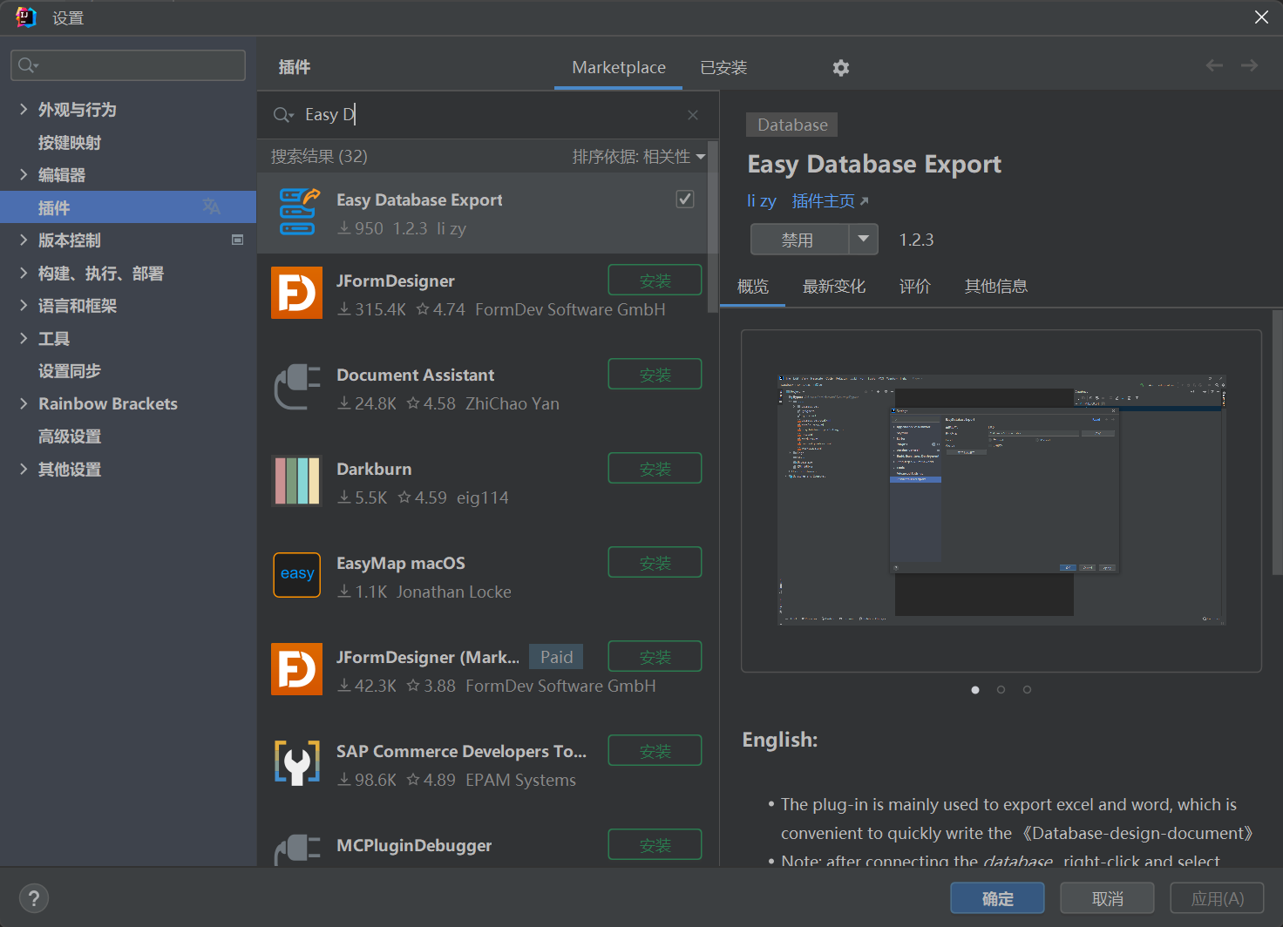The width and height of the screenshot is (1283, 927).
Task: Click the back navigation arrow
Action: tap(1213, 64)
